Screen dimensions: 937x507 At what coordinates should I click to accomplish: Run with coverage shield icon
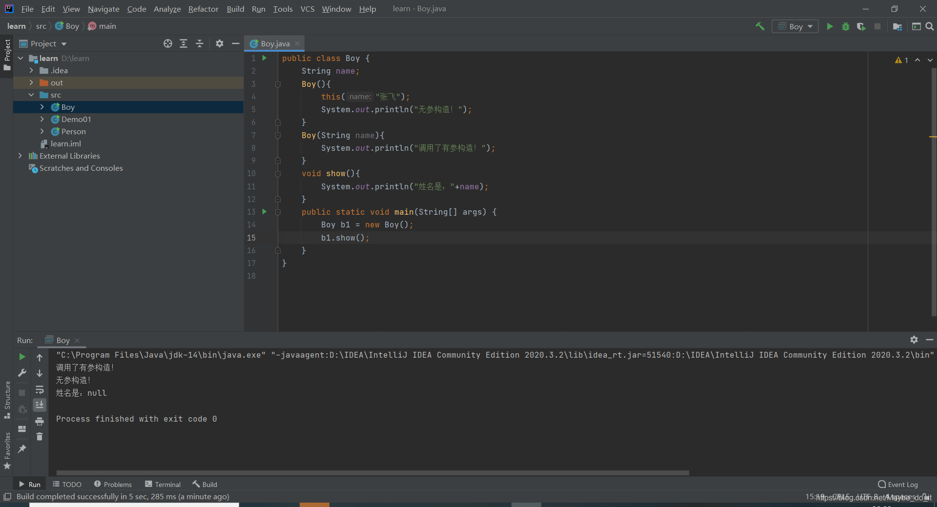click(x=861, y=26)
